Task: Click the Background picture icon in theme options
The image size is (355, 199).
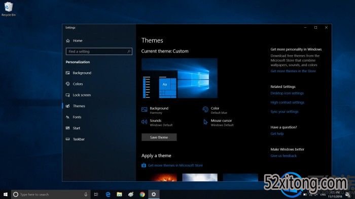Action: coord(144,110)
